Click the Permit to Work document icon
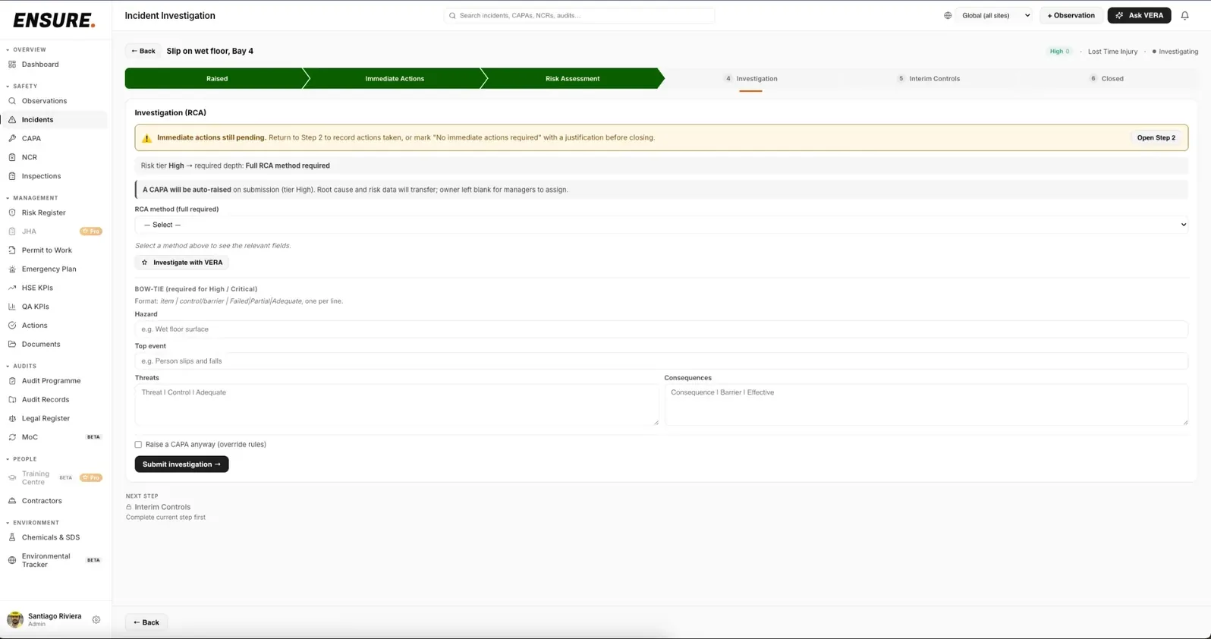 pos(12,250)
